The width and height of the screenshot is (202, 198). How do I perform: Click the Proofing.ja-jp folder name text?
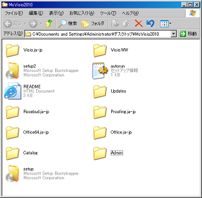pos(123,112)
